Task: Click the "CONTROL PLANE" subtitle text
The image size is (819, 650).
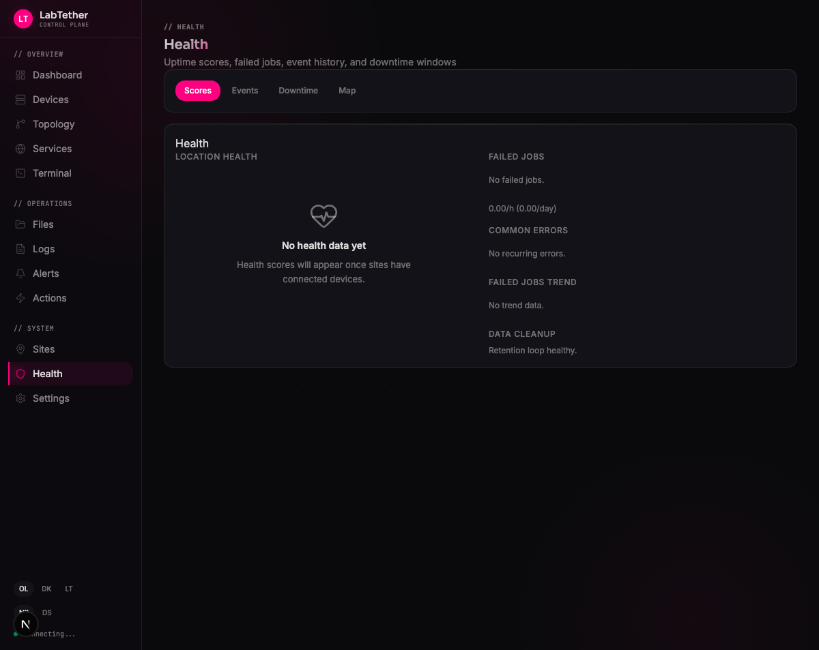Action: pyautogui.click(x=64, y=25)
